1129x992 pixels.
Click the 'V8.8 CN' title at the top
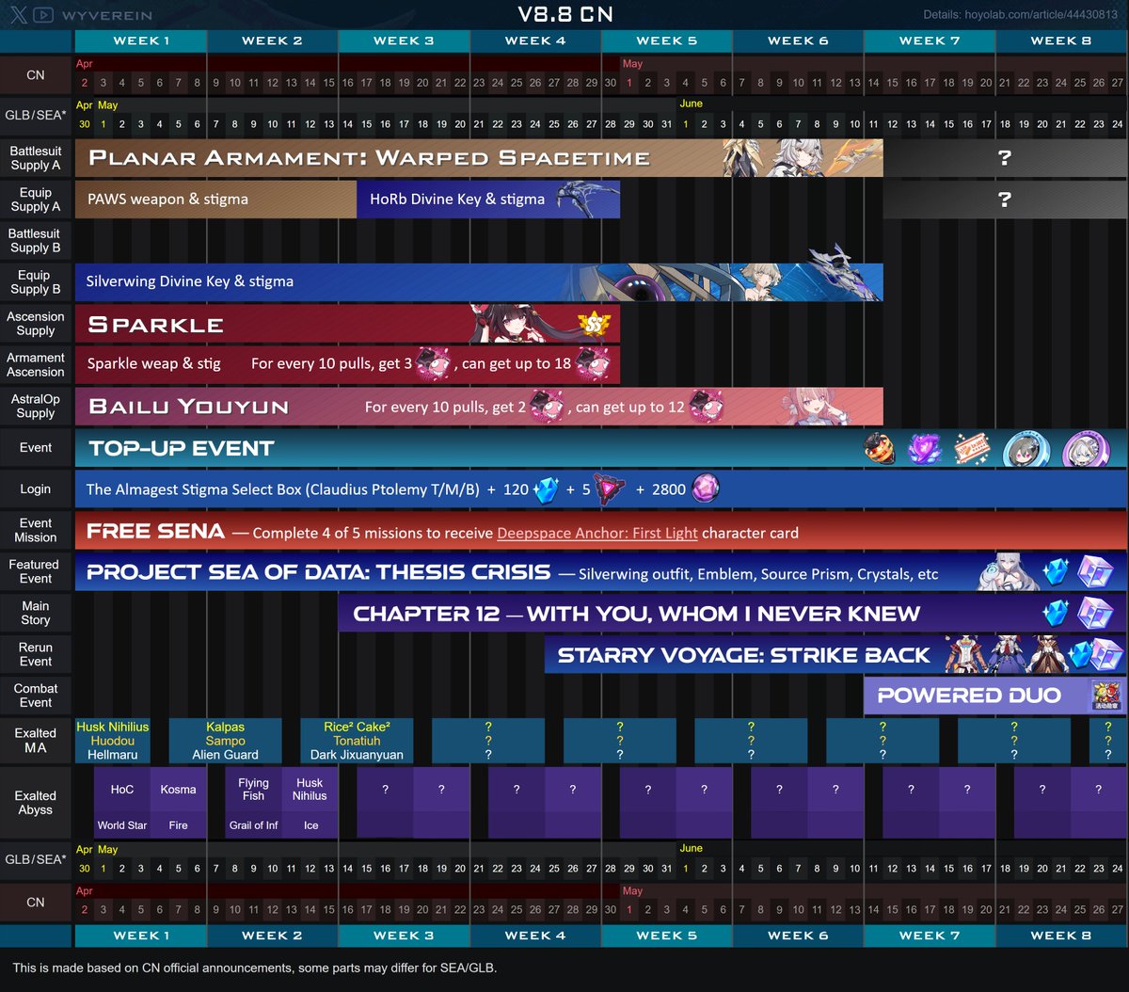click(x=565, y=14)
